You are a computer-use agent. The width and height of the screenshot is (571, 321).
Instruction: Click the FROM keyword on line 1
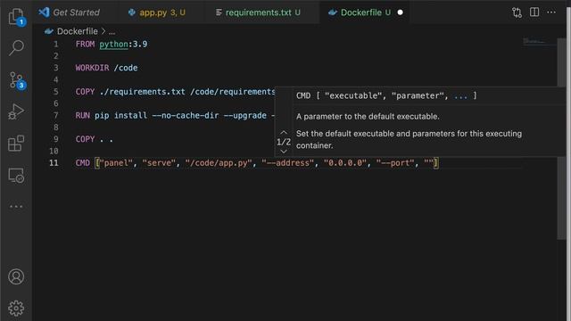85,45
